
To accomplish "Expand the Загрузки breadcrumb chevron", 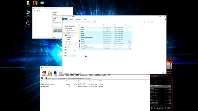I will tap(92, 22).
